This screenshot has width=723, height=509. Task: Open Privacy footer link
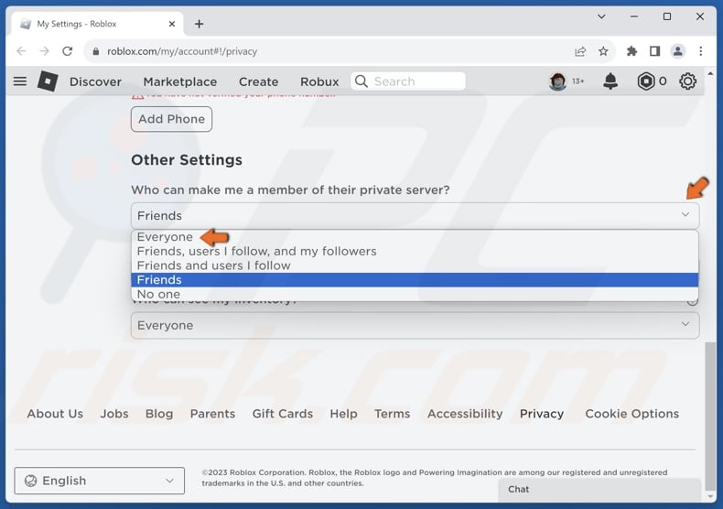coord(542,414)
